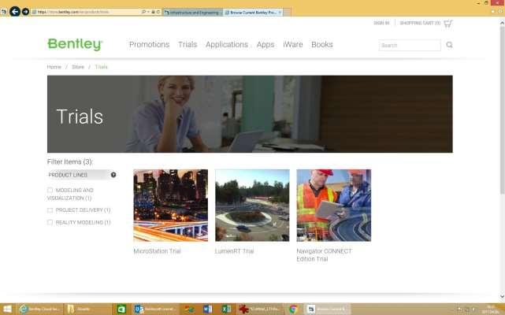Open the Apps menu item
Viewport: 505px width, 315px height.
pyautogui.click(x=265, y=44)
